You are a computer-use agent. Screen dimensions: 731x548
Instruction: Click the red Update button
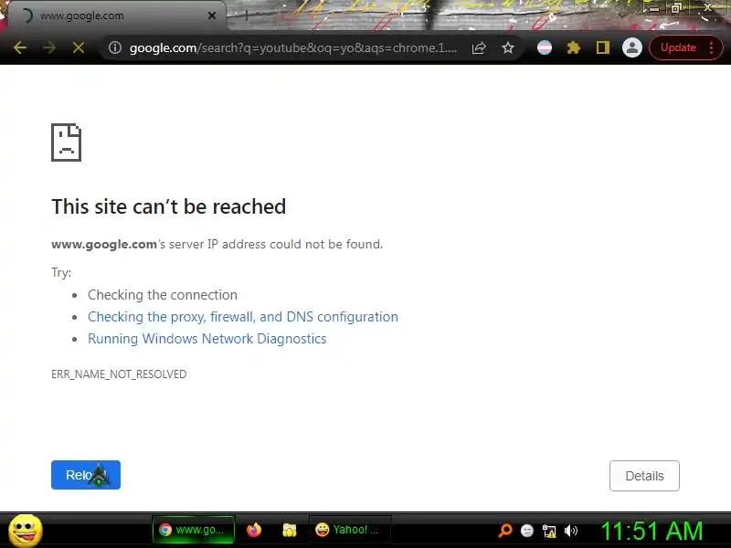[678, 47]
